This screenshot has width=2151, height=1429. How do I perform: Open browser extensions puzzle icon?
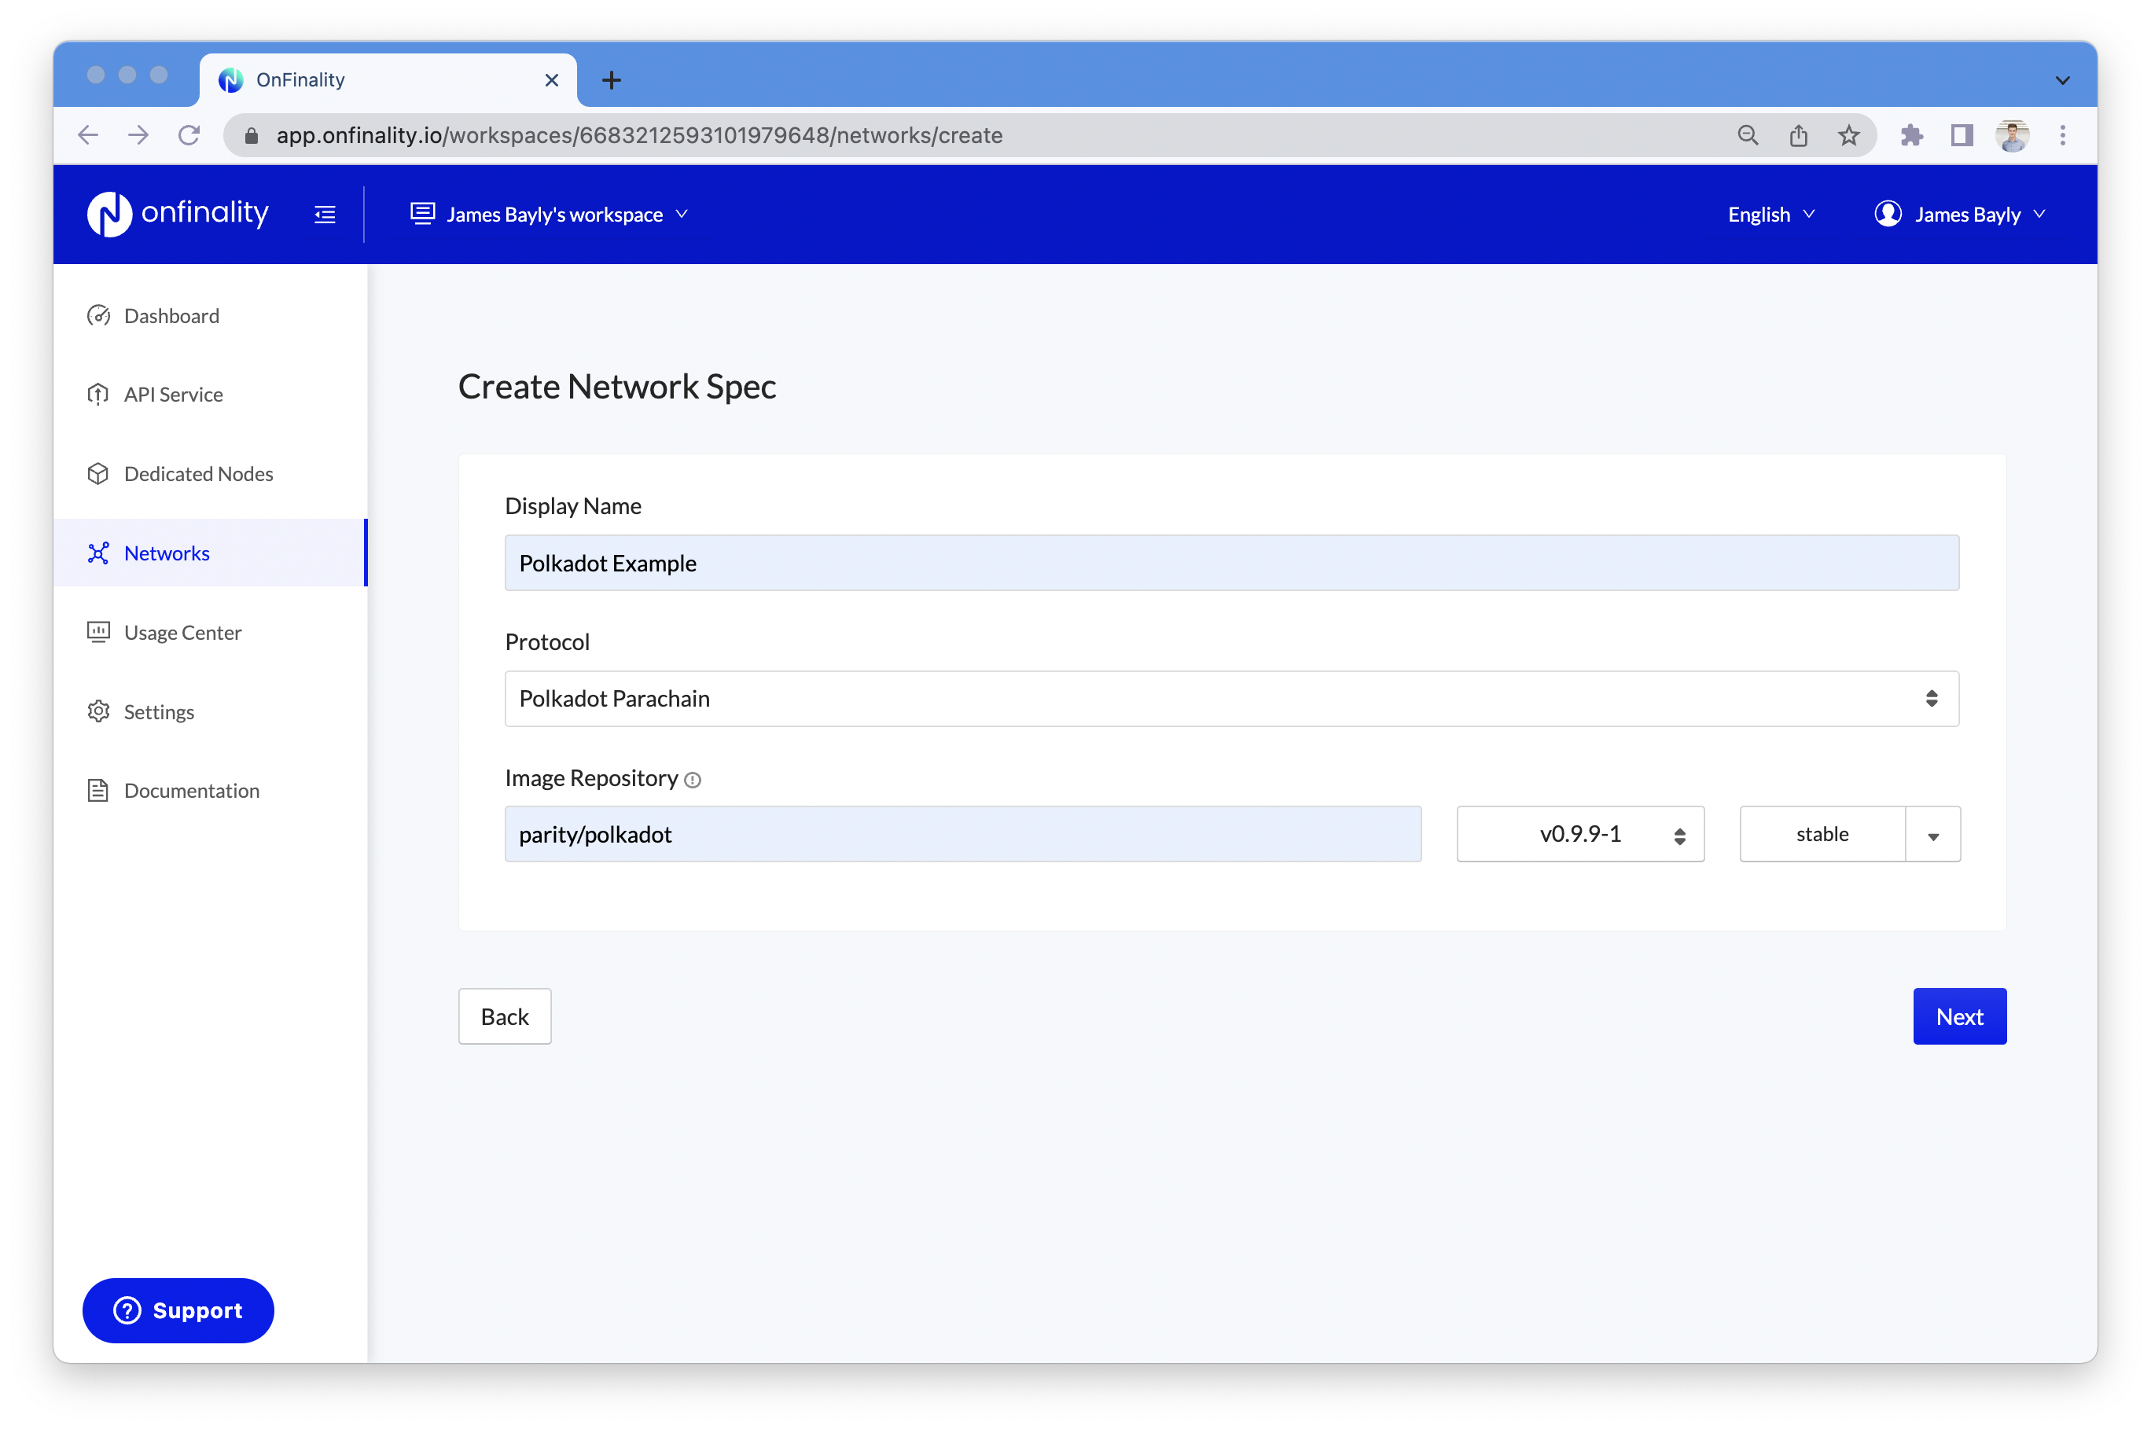point(1911,136)
